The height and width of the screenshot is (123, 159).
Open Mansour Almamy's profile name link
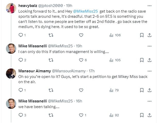point(35,71)
